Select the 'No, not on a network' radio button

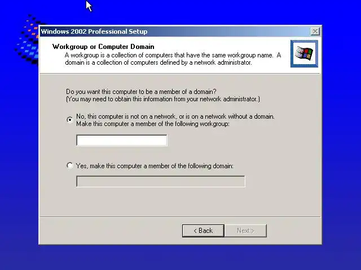(70, 120)
